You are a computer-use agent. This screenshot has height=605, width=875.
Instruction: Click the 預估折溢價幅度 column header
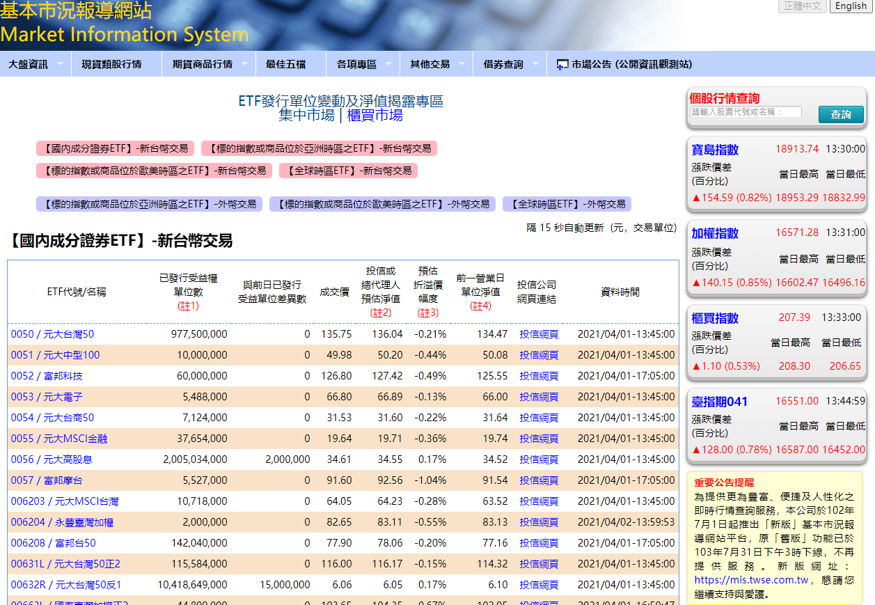[x=428, y=292]
